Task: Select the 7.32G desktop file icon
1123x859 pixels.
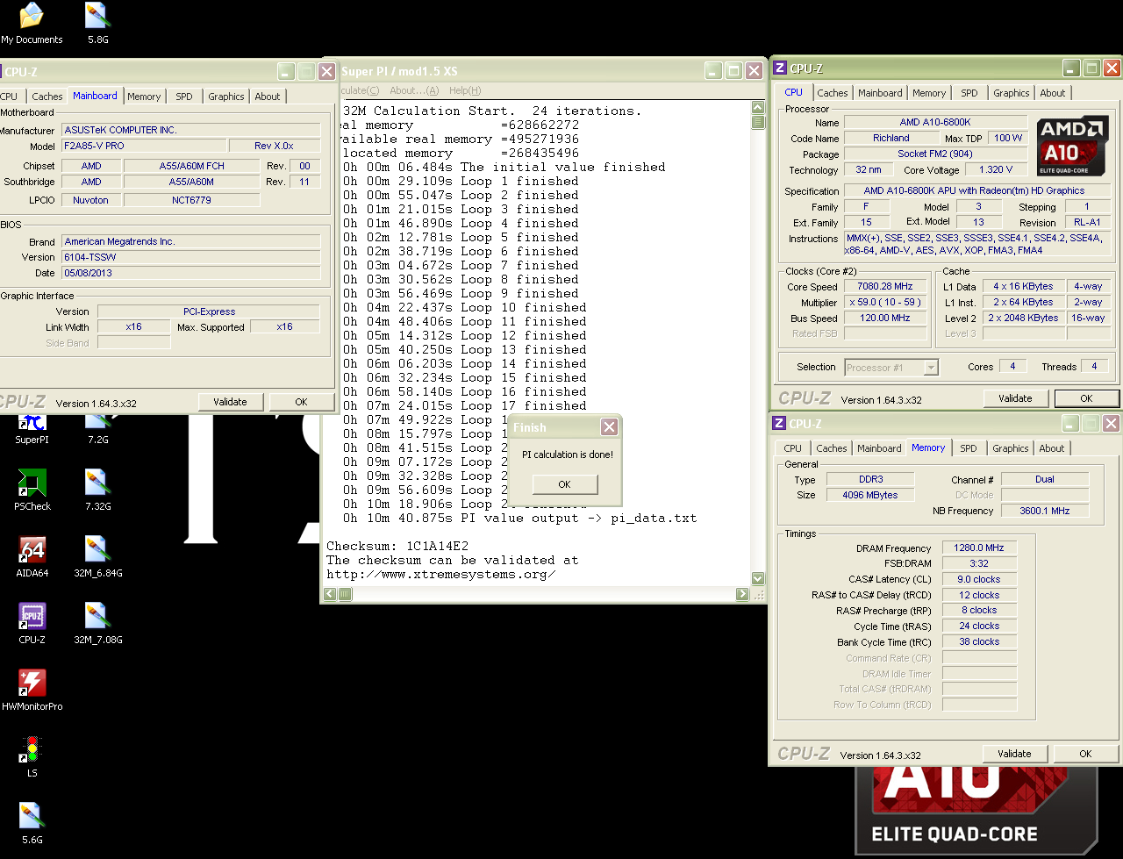Action: pos(97,490)
